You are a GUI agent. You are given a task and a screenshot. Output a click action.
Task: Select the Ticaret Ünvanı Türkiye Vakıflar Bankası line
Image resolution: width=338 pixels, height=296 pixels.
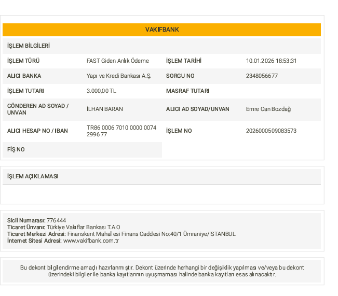63,227
